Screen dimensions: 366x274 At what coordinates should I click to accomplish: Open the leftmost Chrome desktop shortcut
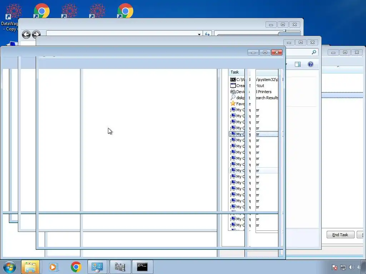[41, 11]
